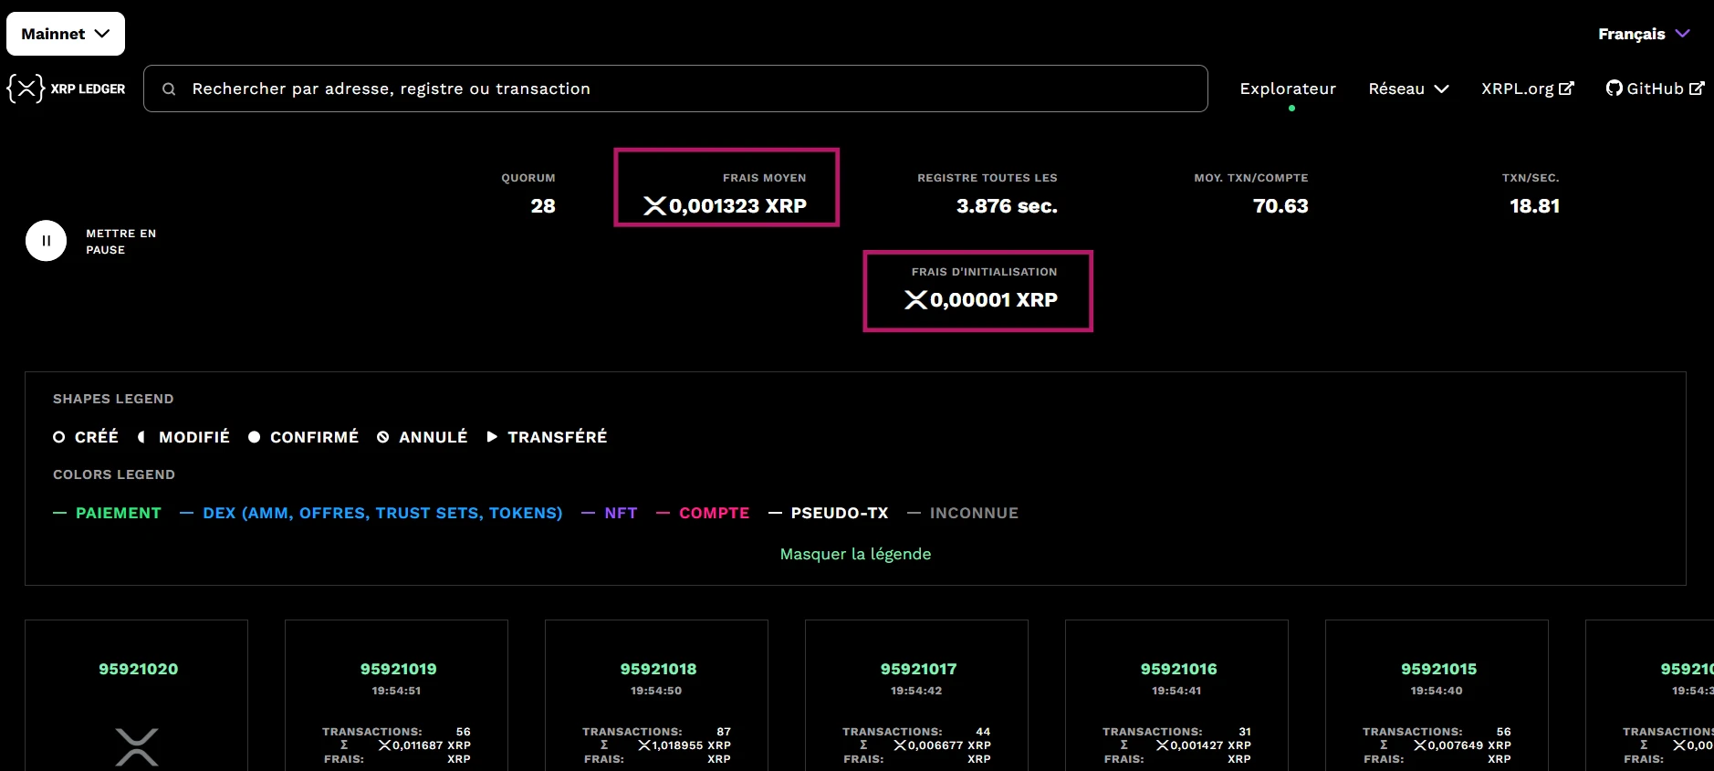1714x771 pixels.
Task: Click the Moy. Txn/Compte value 70.63
Action: tap(1280, 206)
